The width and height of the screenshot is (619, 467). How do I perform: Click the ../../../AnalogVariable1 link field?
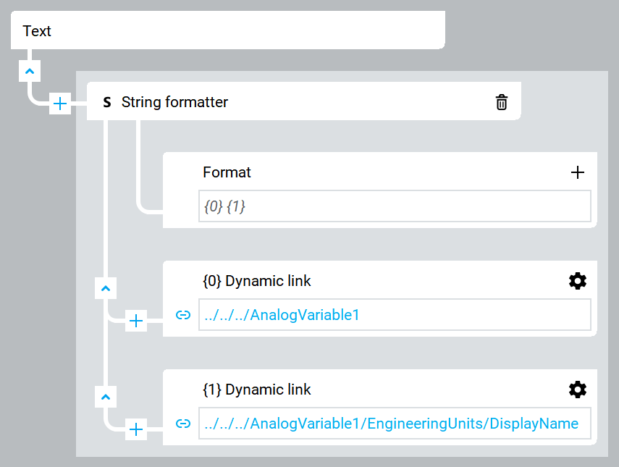click(x=395, y=315)
